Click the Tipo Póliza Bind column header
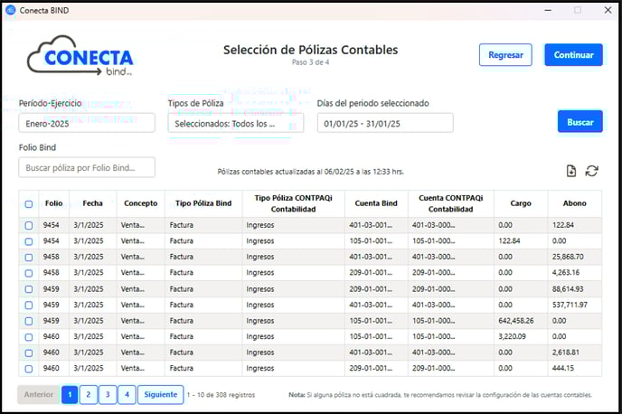 pyautogui.click(x=203, y=203)
